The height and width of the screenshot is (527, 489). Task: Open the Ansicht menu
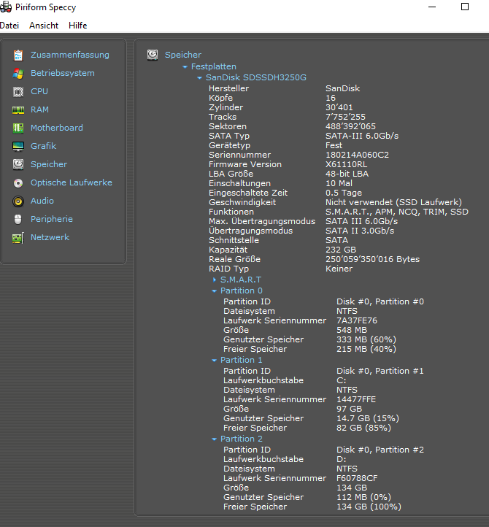pos(44,26)
